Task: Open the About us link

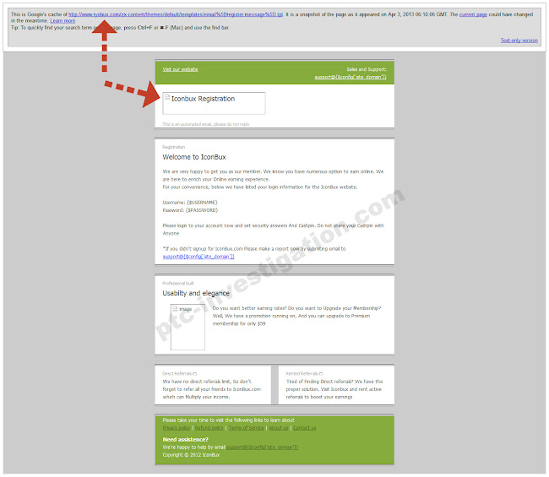Action: (x=279, y=428)
